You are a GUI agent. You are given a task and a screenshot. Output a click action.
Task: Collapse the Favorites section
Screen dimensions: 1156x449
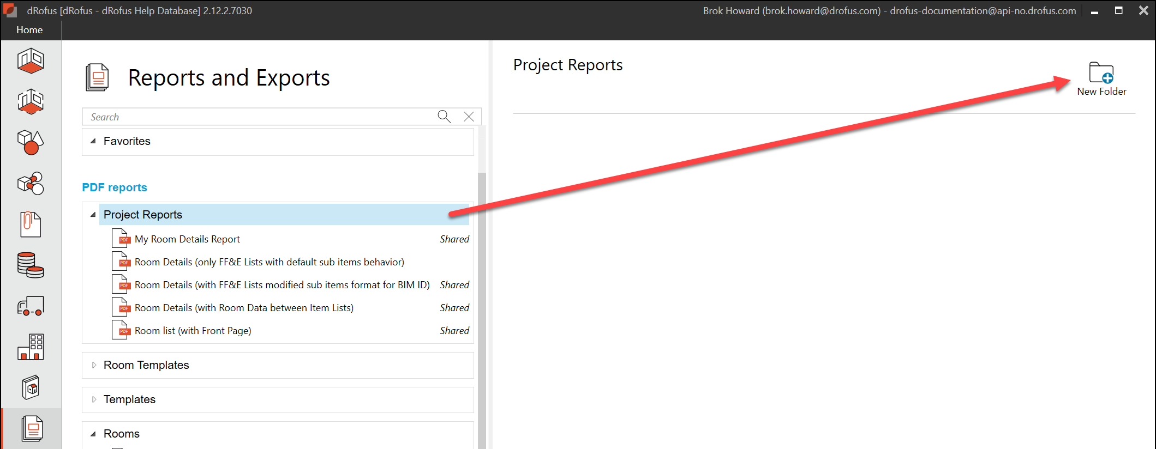coord(93,141)
